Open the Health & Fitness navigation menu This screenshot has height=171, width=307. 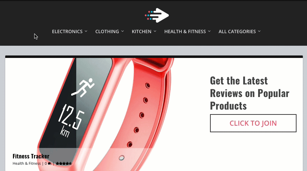tap(185, 31)
